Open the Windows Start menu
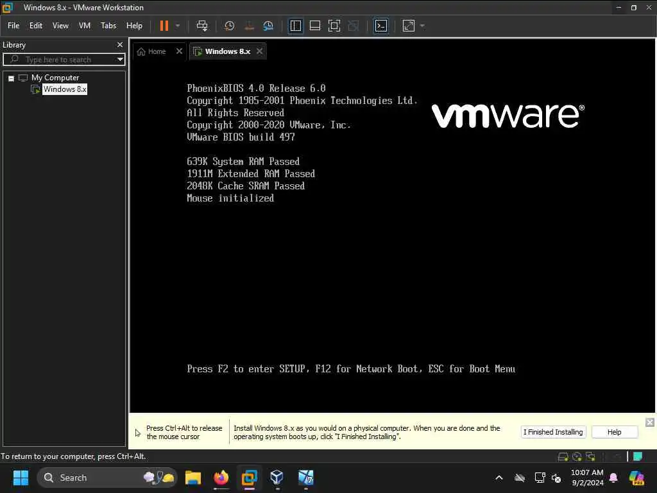Screen dimensions: 657x493 click(x=21, y=478)
